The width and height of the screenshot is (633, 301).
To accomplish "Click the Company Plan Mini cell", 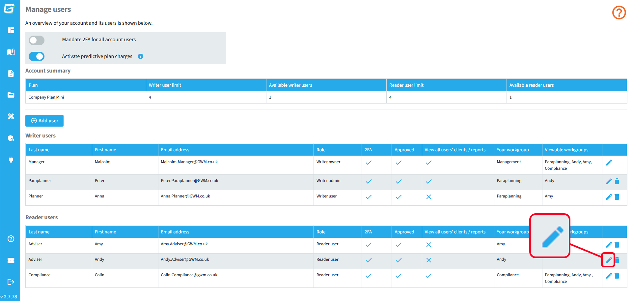I will pos(86,97).
